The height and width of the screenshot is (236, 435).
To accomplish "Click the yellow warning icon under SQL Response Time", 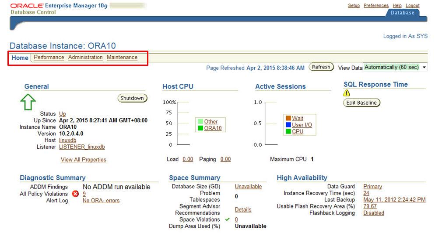I will pos(347,93).
